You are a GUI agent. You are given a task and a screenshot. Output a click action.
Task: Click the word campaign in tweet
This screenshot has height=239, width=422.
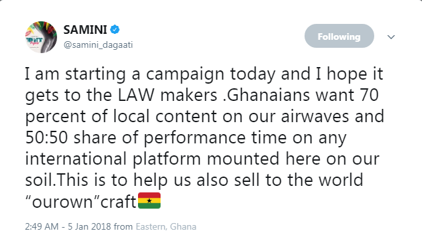click(185, 74)
